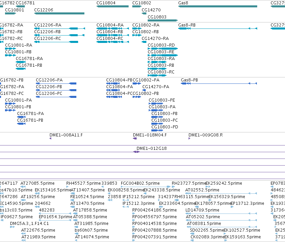The image size is (285, 242).
Task: Select protein CG10803-PC
Action: (x=157, y=124)
